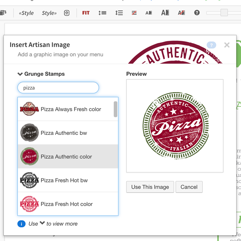
Task: Click the item spacing list icon
Action: click(102, 13)
